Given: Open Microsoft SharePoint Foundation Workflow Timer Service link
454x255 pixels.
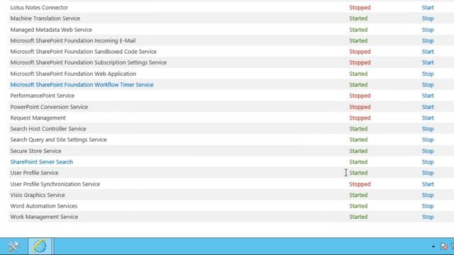Looking at the screenshot, I should pyautogui.click(x=82, y=85).
